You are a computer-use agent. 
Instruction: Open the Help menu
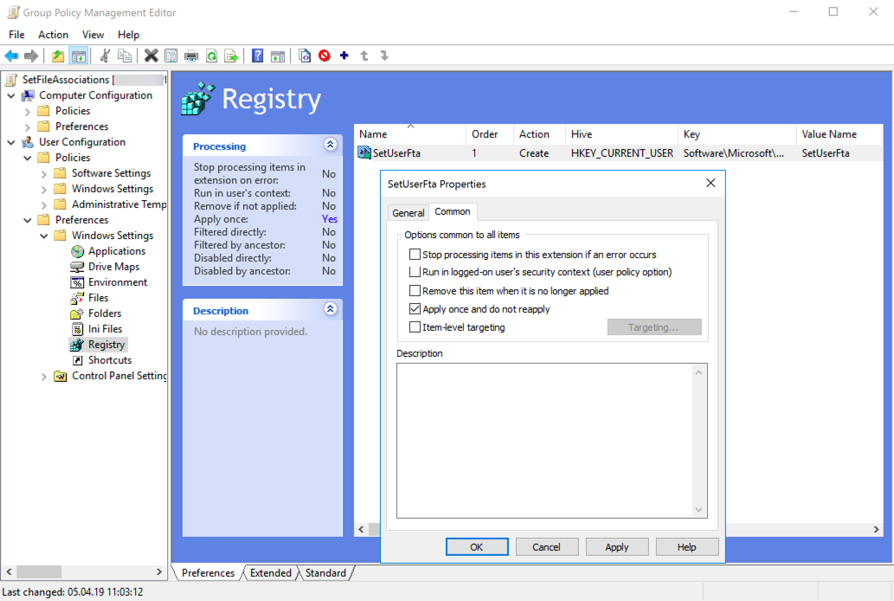coord(128,35)
